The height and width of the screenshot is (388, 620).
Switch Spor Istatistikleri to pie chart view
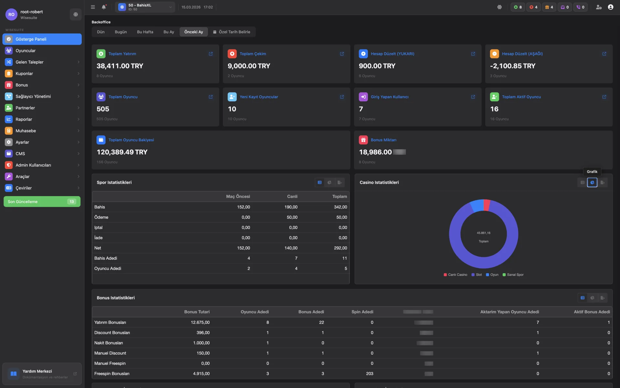coord(329,182)
